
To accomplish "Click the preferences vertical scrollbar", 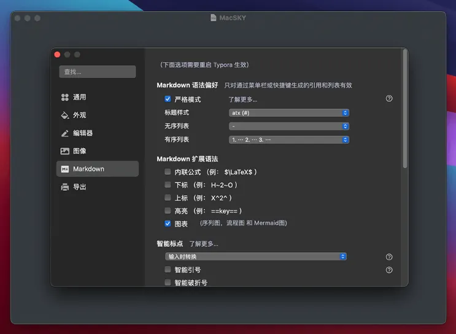I will (404, 109).
